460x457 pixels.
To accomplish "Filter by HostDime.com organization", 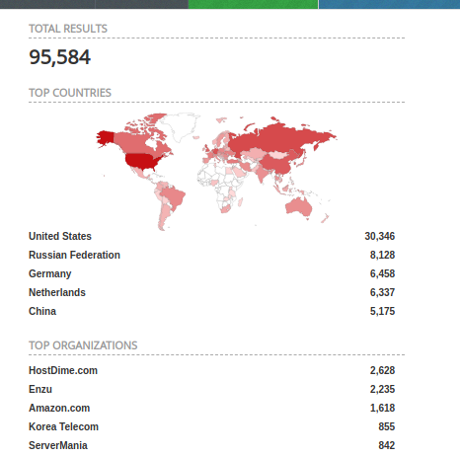I will point(63,370).
